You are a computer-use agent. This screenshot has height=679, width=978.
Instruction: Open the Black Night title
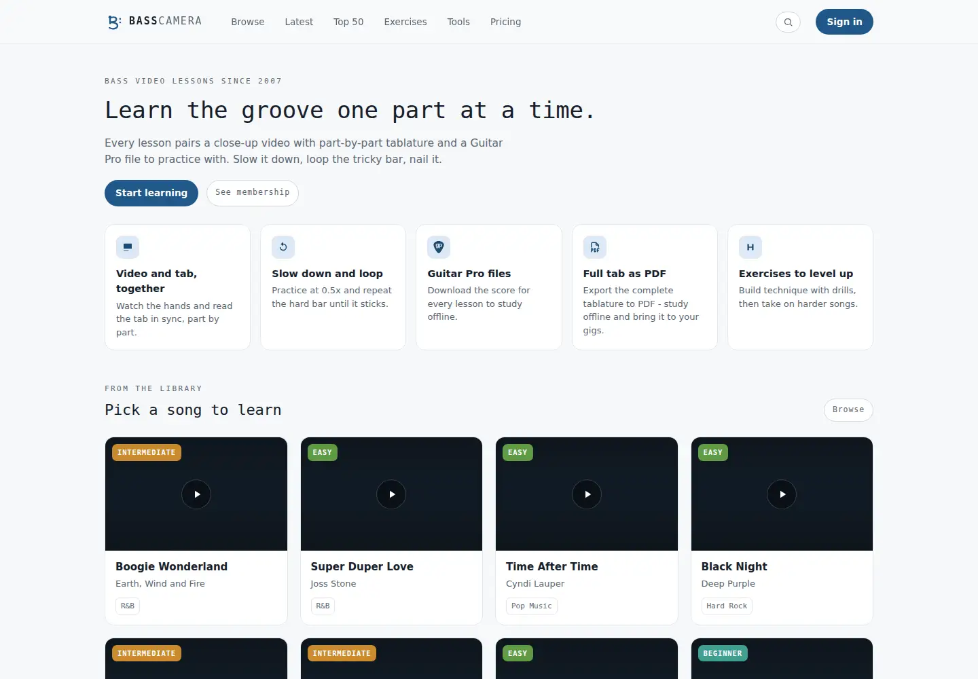tap(734, 566)
